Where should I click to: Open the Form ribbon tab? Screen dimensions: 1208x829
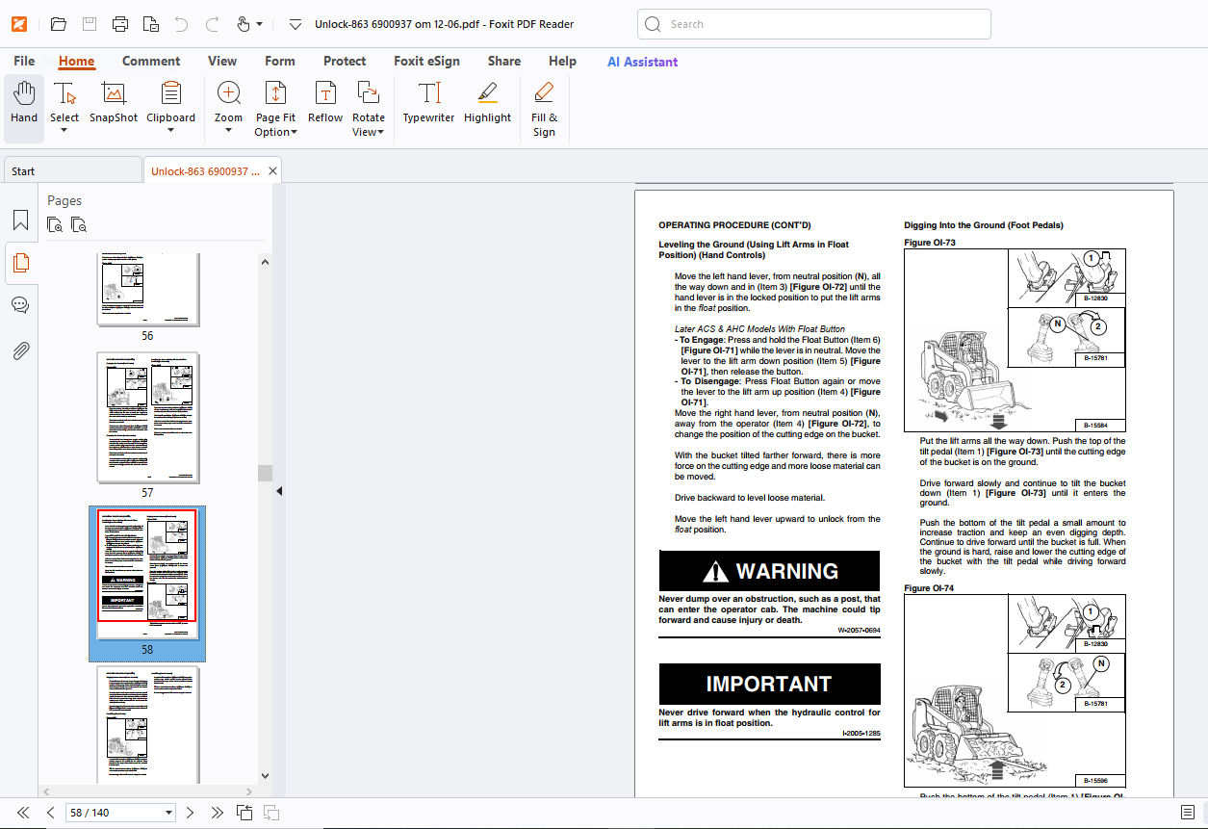click(280, 61)
